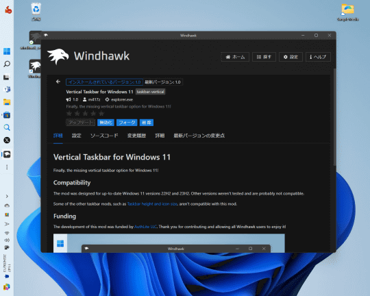Open the volume speaker tray icon

[x=7, y=240]
